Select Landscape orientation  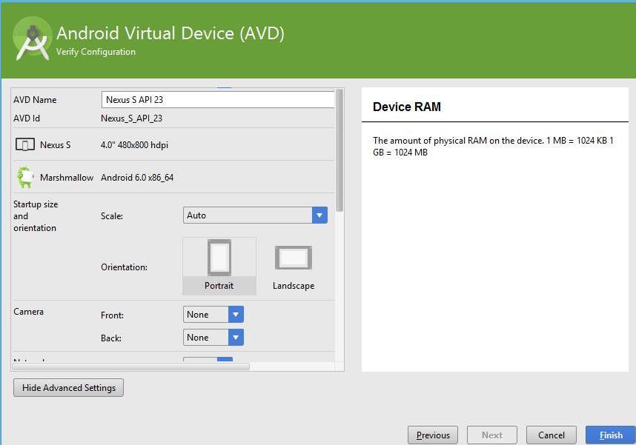[294, 266]
